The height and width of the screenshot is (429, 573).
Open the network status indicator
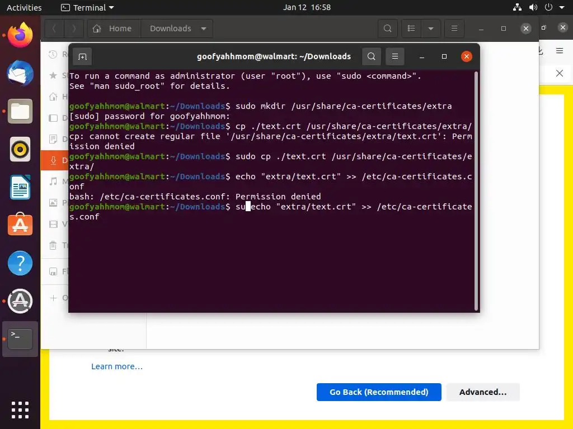517,7
